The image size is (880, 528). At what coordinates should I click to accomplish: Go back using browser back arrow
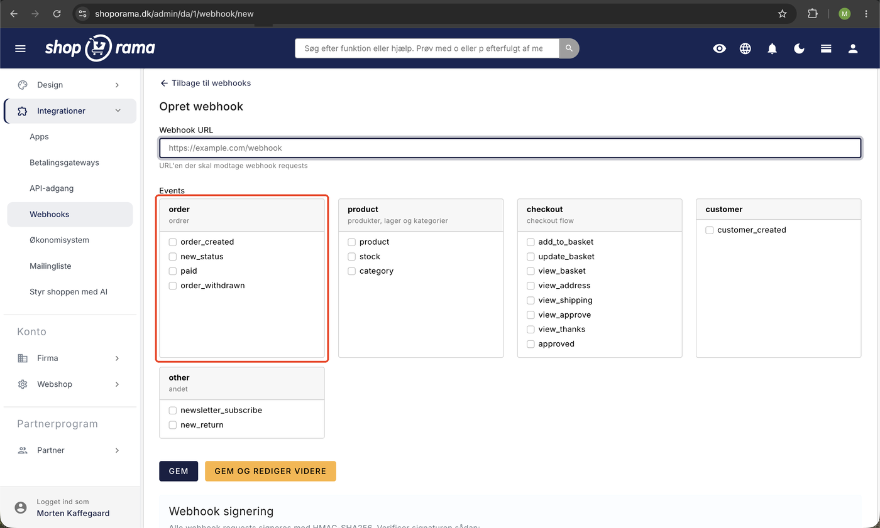[x=14, y=13]
